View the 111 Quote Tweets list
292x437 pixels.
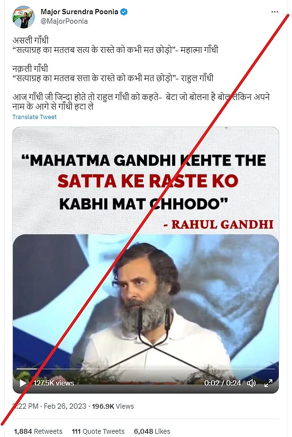(x=98, y=431)
